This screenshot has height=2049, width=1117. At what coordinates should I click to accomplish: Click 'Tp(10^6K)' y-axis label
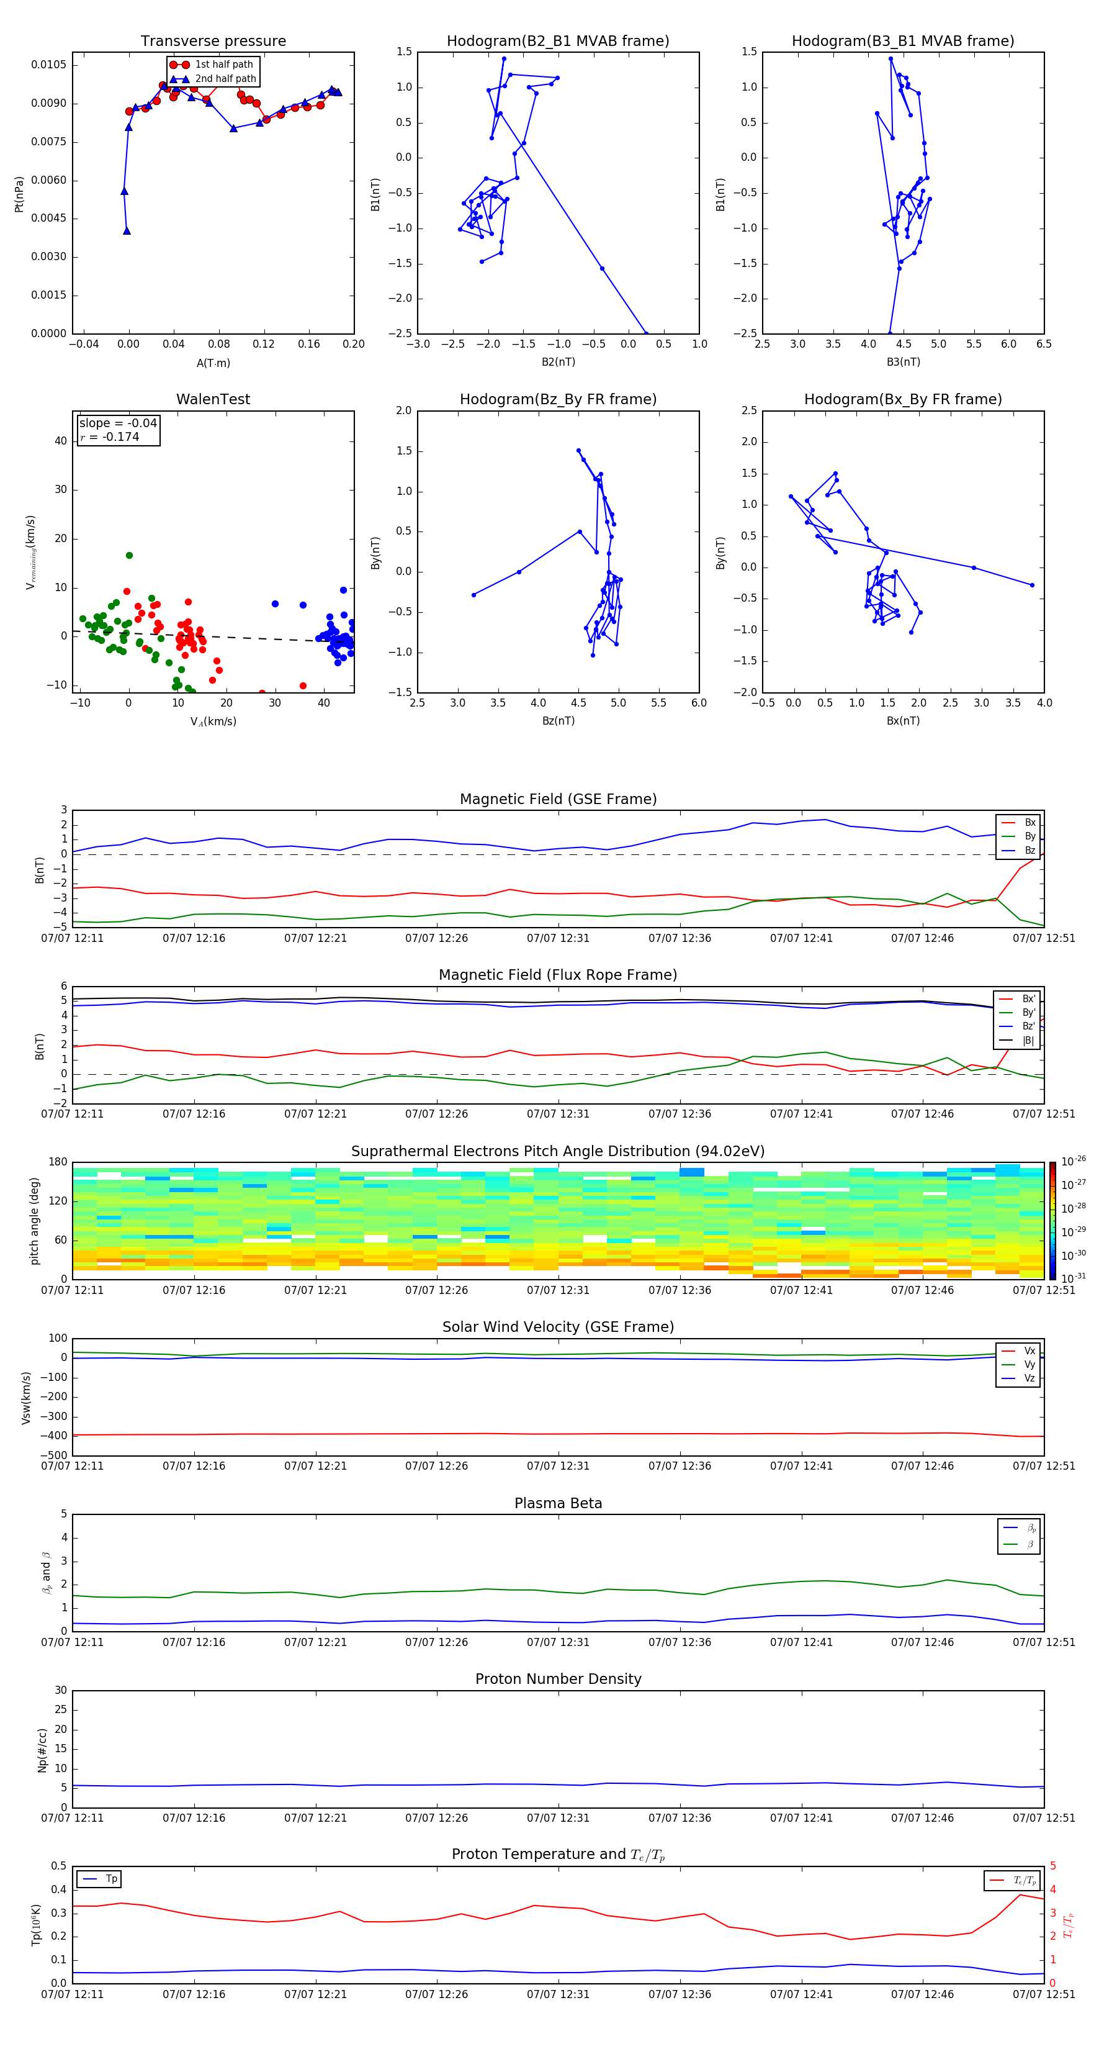coord(36,1925)
